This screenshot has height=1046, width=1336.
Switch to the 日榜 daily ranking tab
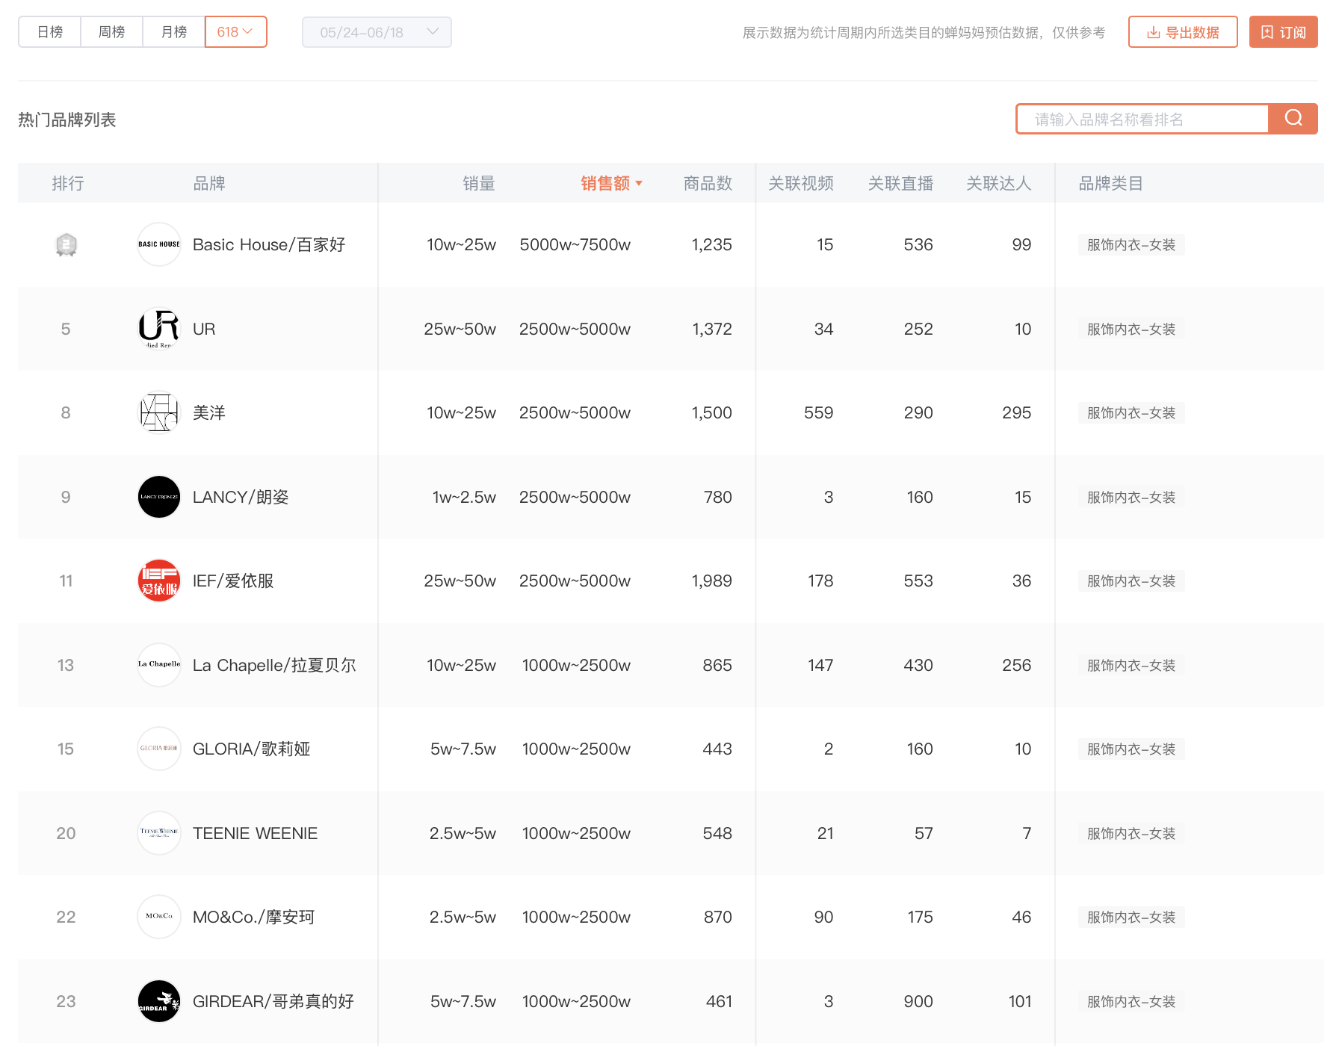pos(50,32)
